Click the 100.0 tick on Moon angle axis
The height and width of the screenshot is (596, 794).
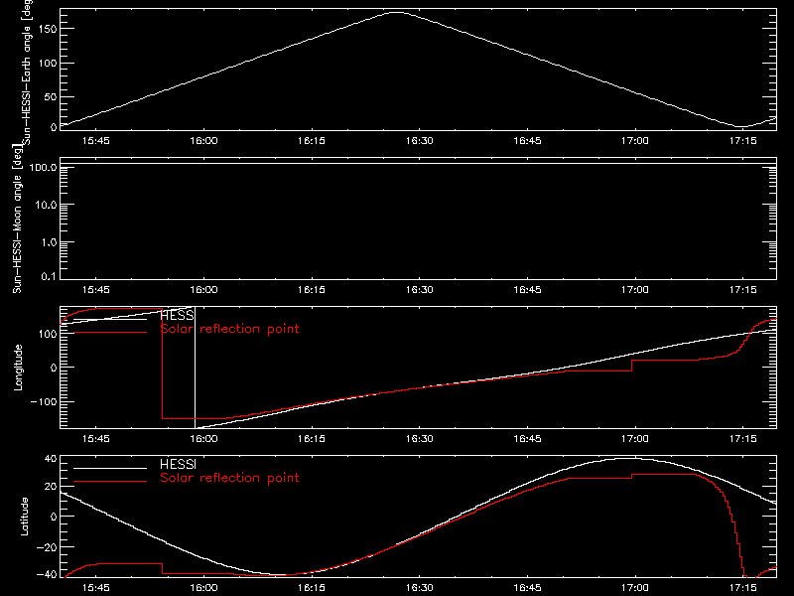[43, 167]
